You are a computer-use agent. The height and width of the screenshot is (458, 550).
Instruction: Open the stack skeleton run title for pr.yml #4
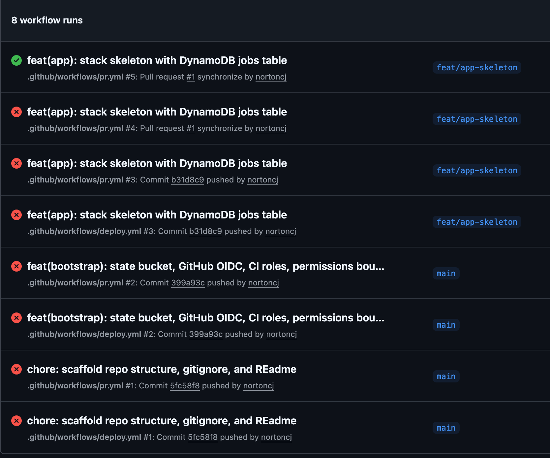pos(157,112)
